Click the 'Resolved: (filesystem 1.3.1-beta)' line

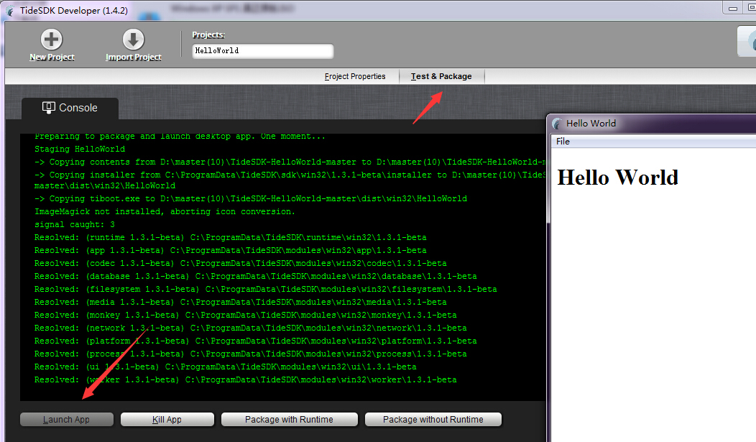[x=266, y=289]
